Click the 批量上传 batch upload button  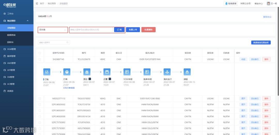coord(133,30)
